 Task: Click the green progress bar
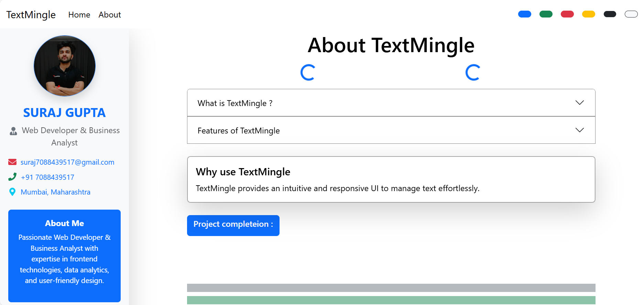(391, 300)
